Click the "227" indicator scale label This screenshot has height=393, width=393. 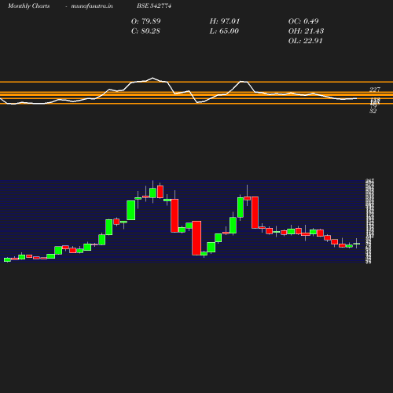pos(375,90)
